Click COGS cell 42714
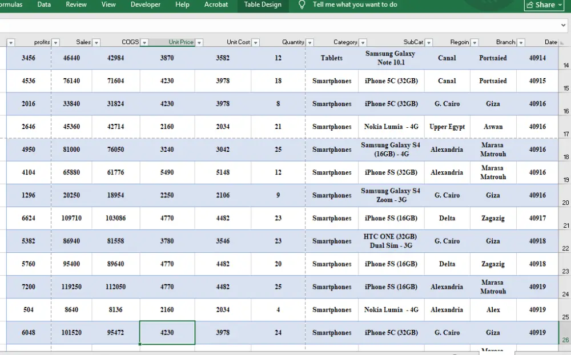The height and width of the screenshot is (355, 571). (x=115, y=127)
